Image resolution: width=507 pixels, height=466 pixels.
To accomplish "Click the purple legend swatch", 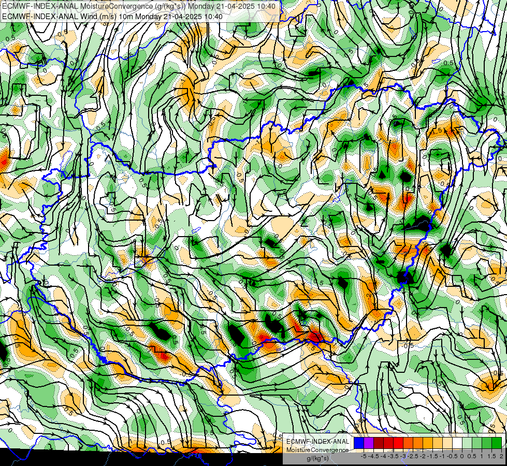I will pos(369,443).
